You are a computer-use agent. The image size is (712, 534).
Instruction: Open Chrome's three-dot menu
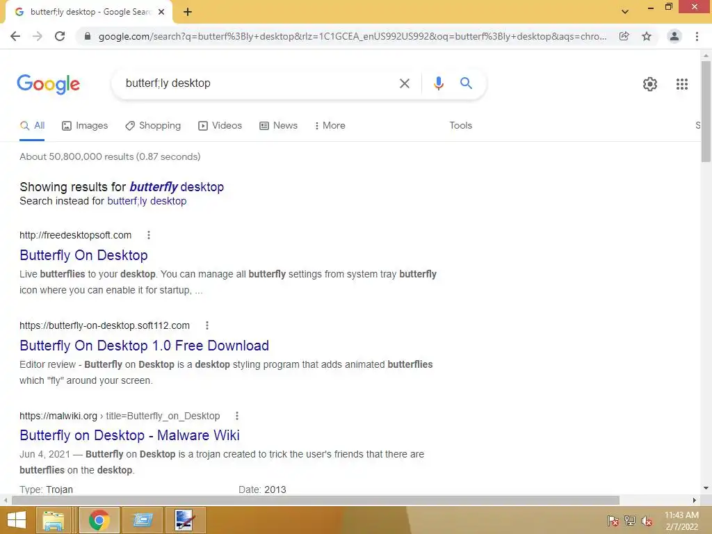pyautogui.click(x=697, y=36)
